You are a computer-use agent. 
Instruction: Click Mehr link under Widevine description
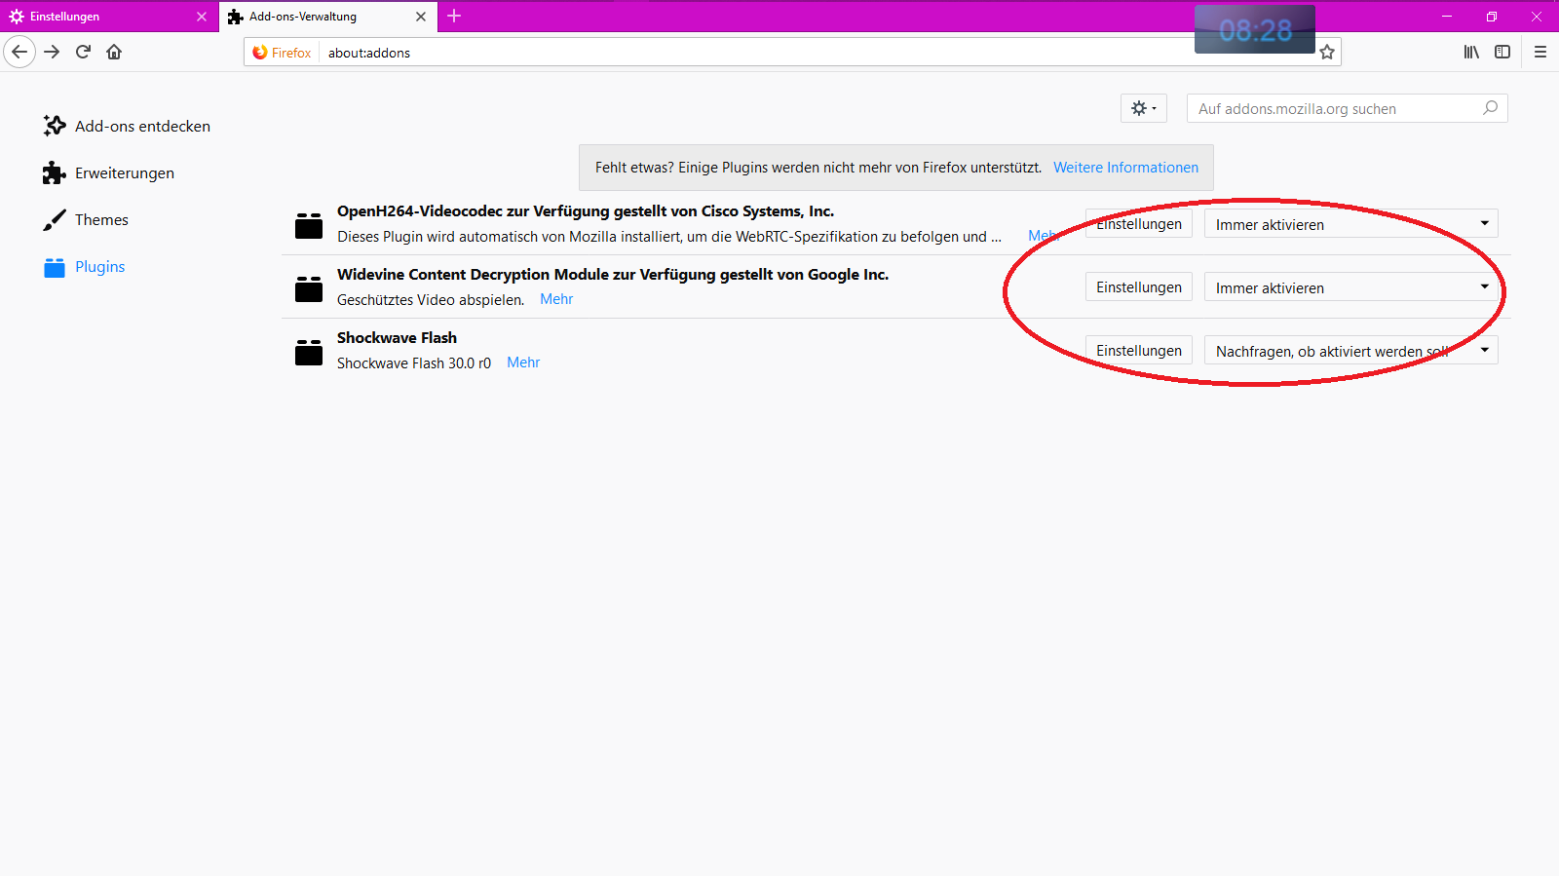[x=556, y=299]
